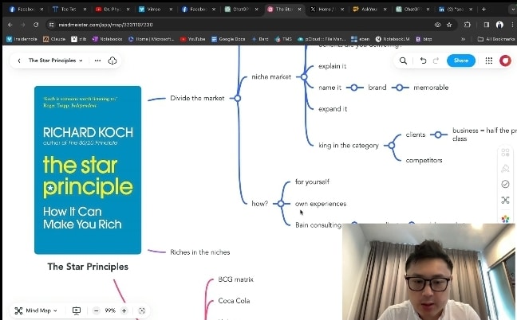This screenshot has height=320, width=517.
Task: Redo the last undone change
Action: tap(436, 60)
